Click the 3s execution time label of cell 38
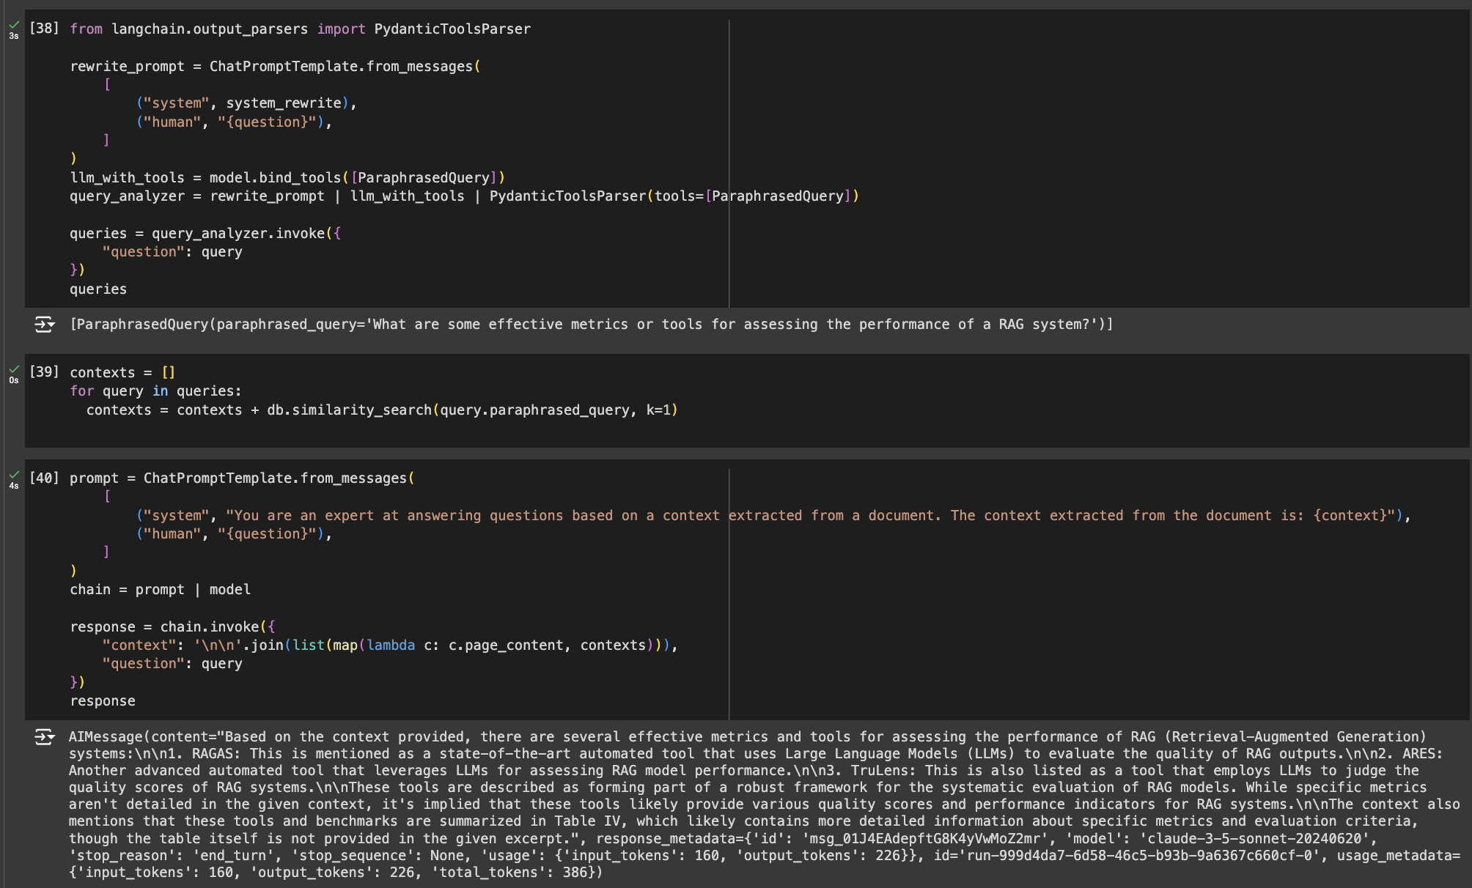This screenshot has height=888, width=1472. point(13,37)
